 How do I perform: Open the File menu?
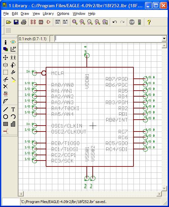pos(6,14)
